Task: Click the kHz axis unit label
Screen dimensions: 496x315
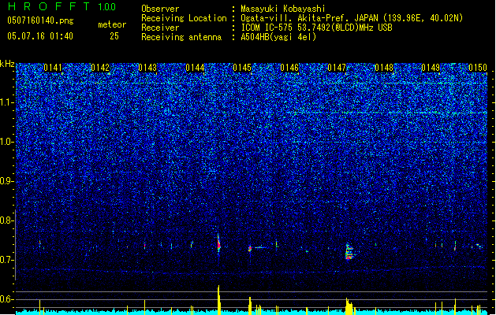Action: point(7,64)
